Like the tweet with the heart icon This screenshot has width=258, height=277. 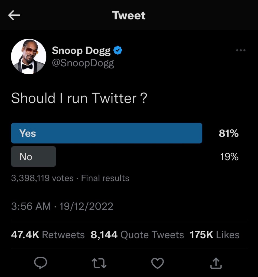(x=157, y=262)
